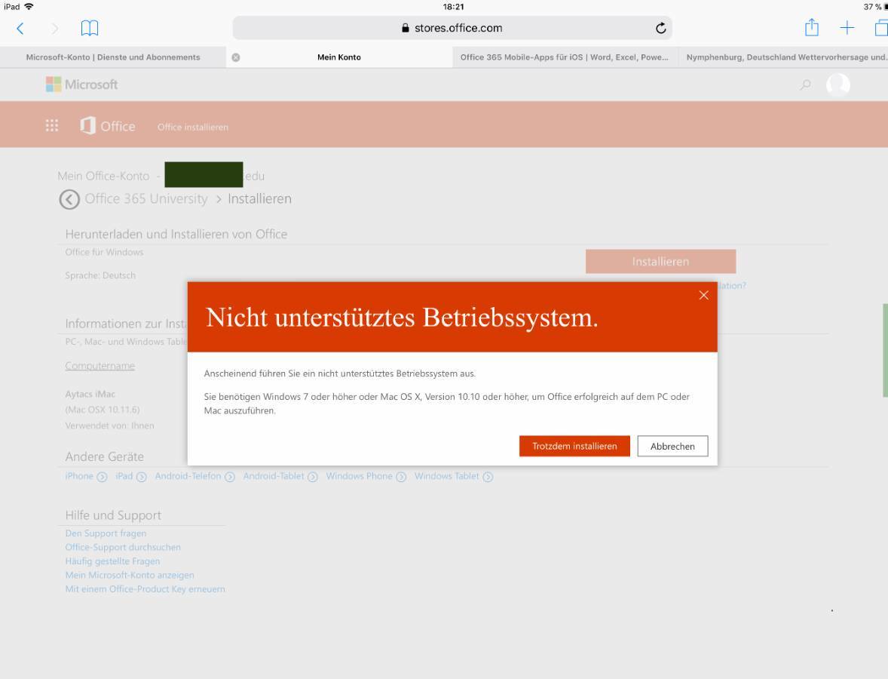
Task: Select the Mein Konto tab
Action: point(338,57)
